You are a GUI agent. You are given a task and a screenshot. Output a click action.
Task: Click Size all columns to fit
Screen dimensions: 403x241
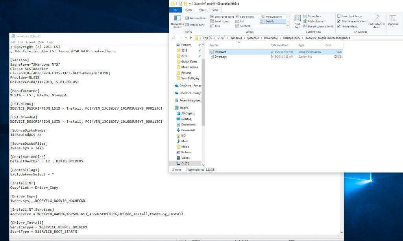pyautogui.click(x=318, y=26)
